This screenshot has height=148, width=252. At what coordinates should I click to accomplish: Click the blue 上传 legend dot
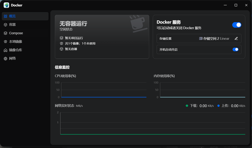[218, 106]
